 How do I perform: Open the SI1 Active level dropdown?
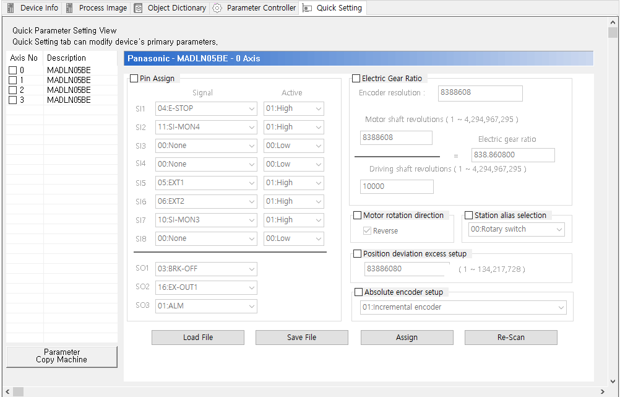coord(294,108)
